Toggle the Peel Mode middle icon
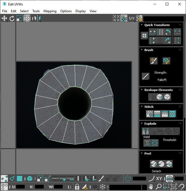The height and width of the screenshot is (191, 186). click(161, 164)
